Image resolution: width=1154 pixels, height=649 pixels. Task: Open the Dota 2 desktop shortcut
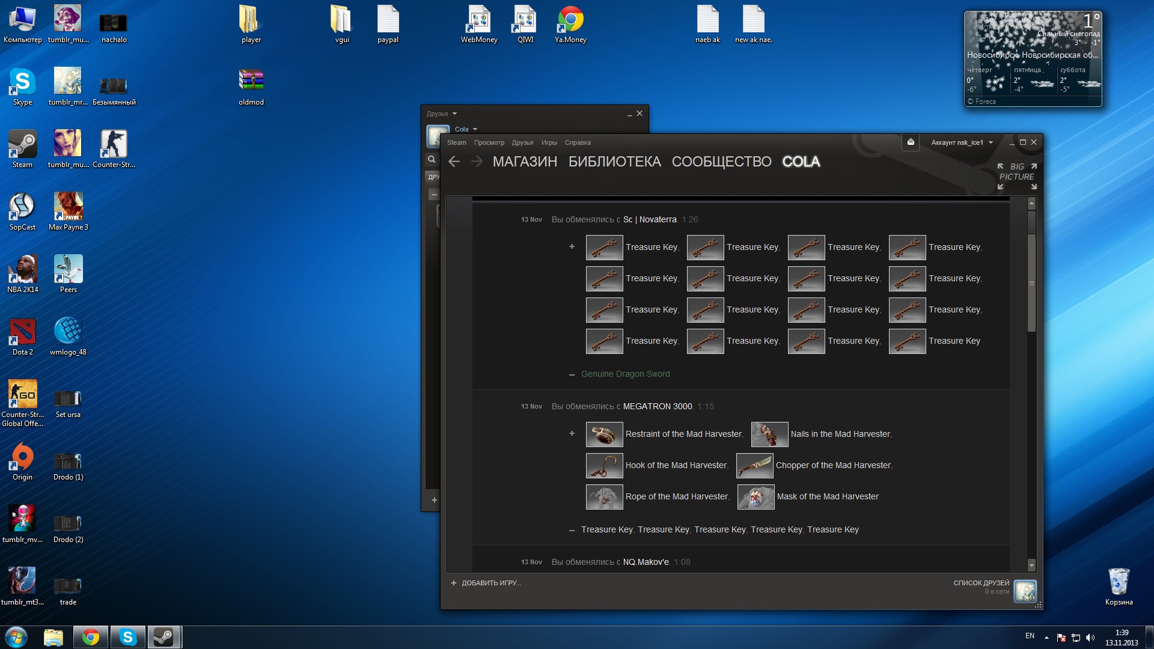coord(23,332)
